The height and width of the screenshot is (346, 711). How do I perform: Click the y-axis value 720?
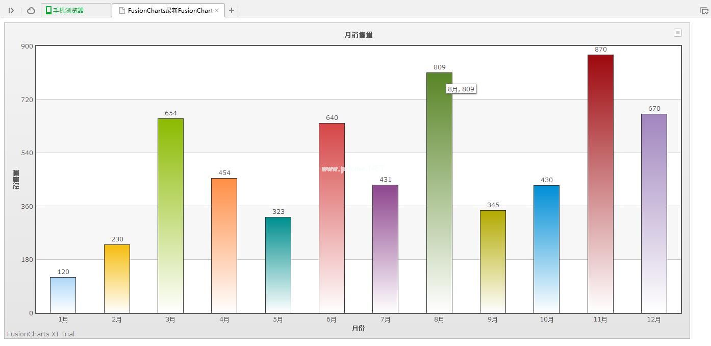point(27,100)
